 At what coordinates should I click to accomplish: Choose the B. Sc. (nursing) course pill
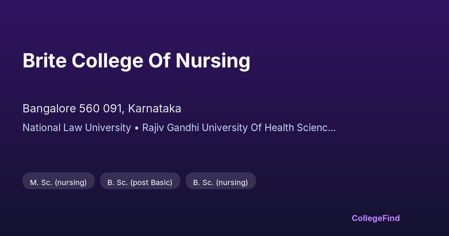pos(220,182)
